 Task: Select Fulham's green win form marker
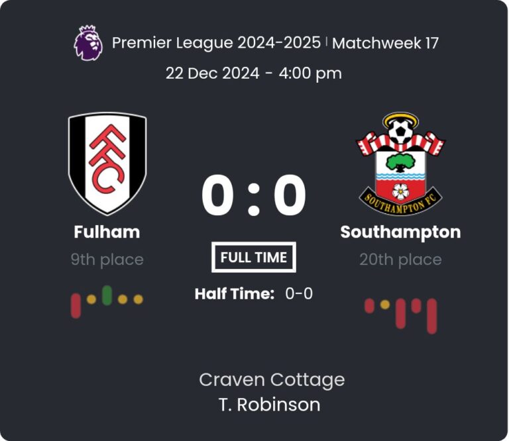[x=107, y=295]
